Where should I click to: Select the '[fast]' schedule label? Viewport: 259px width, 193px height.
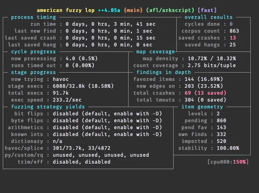click(x=207, y=10)
